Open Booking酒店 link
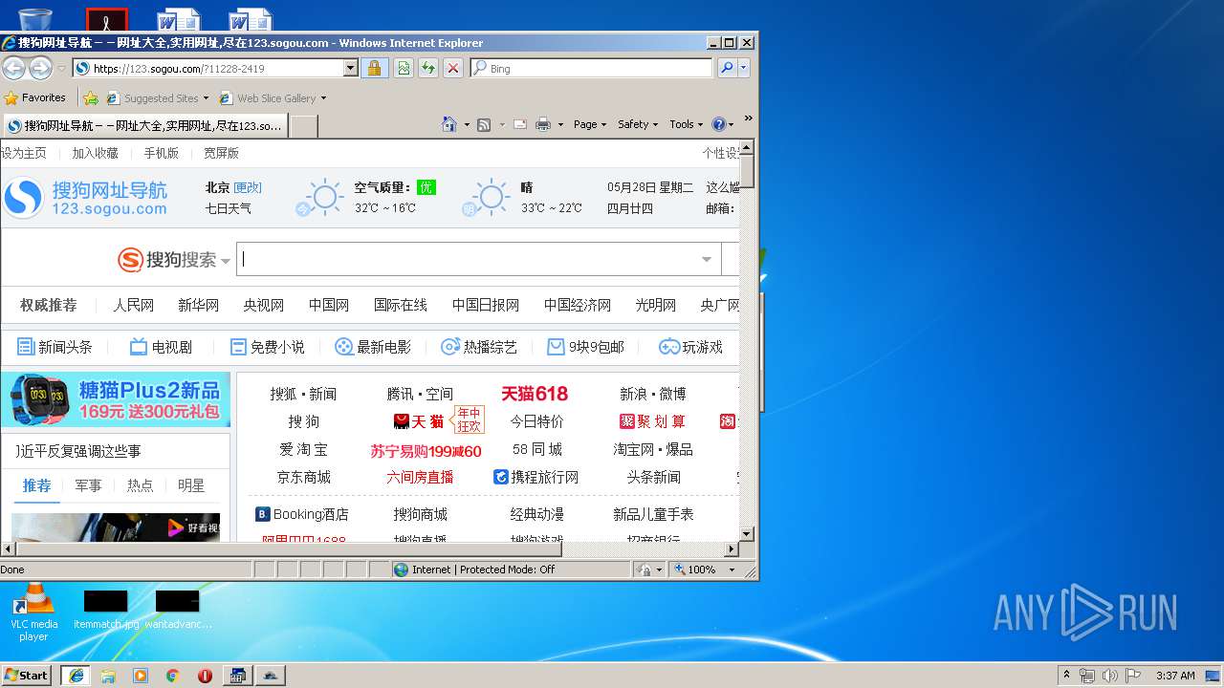 (x=302, y=514)
